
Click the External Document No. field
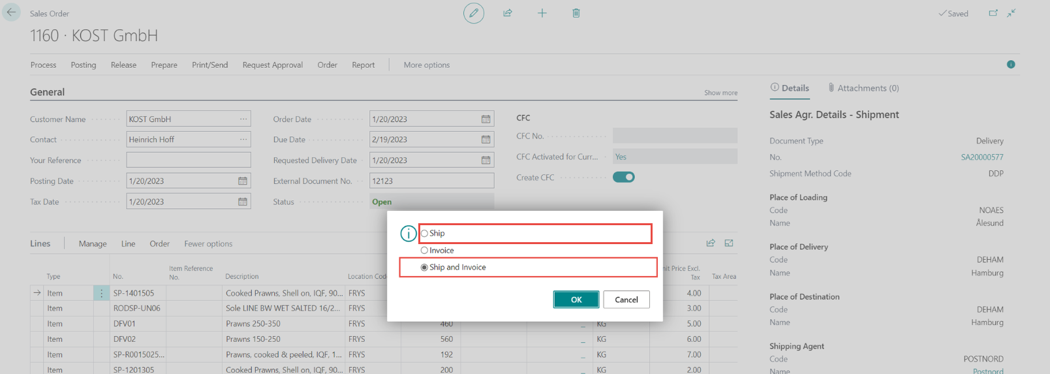(431, 181)
